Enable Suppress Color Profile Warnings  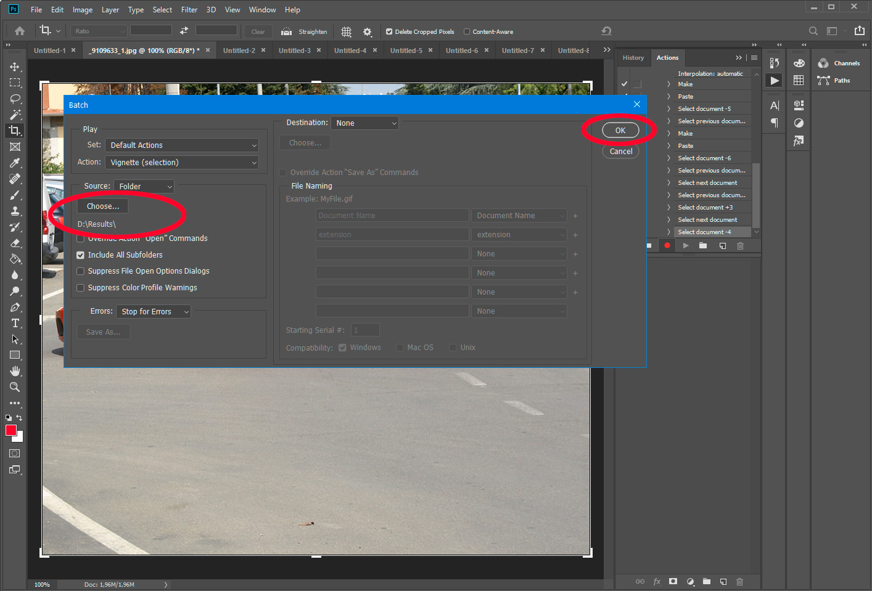[80, 288]
